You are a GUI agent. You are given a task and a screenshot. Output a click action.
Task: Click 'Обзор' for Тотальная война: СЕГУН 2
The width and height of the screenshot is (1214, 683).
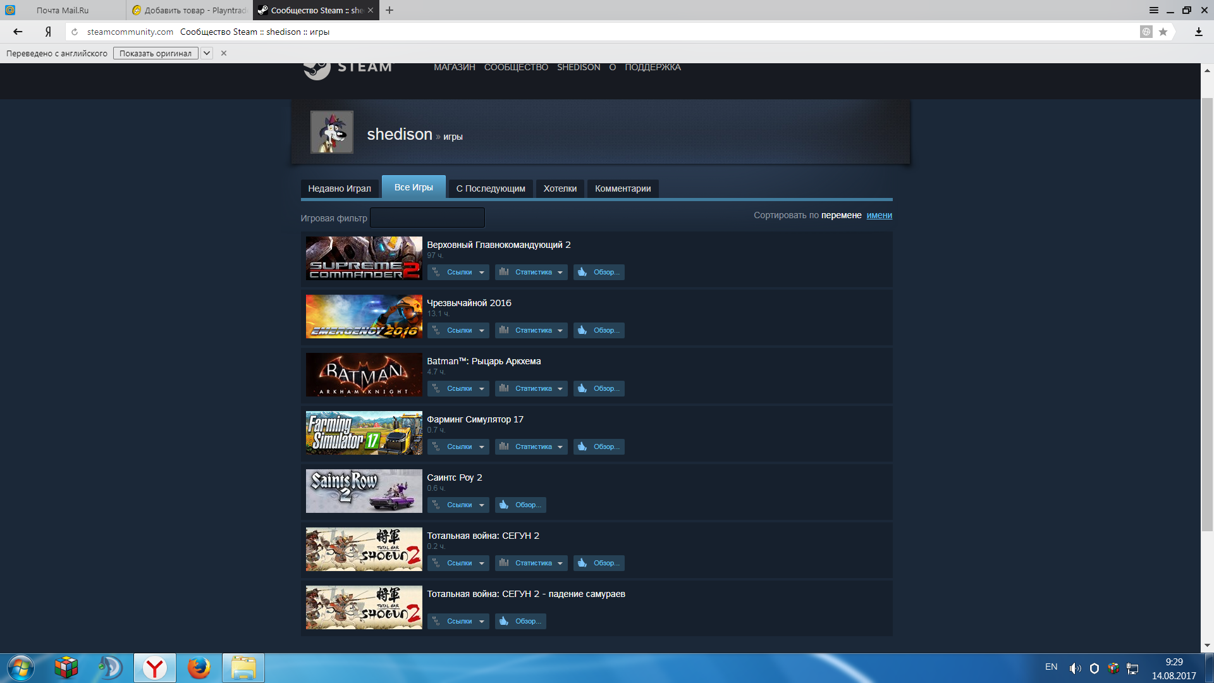(599, 563)
